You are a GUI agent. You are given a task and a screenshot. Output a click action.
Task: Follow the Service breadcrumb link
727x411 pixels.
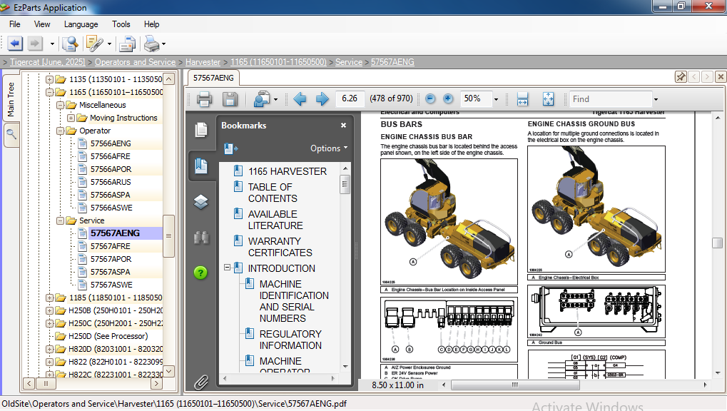(x=349, y=62)
